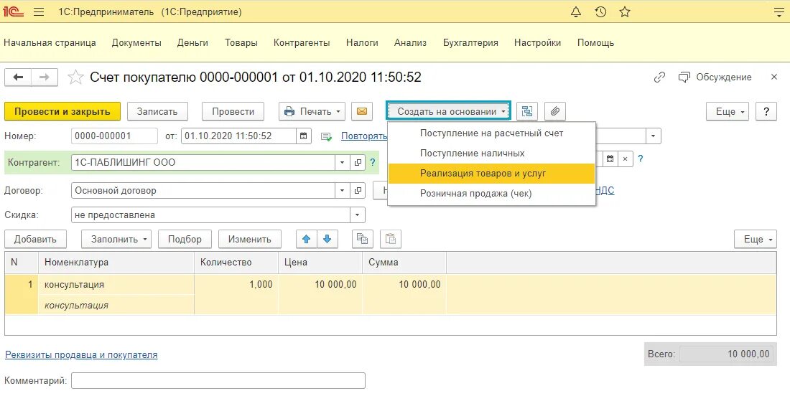
Task: Select Поступление наличных menu entry
Action: click(492, 154)
